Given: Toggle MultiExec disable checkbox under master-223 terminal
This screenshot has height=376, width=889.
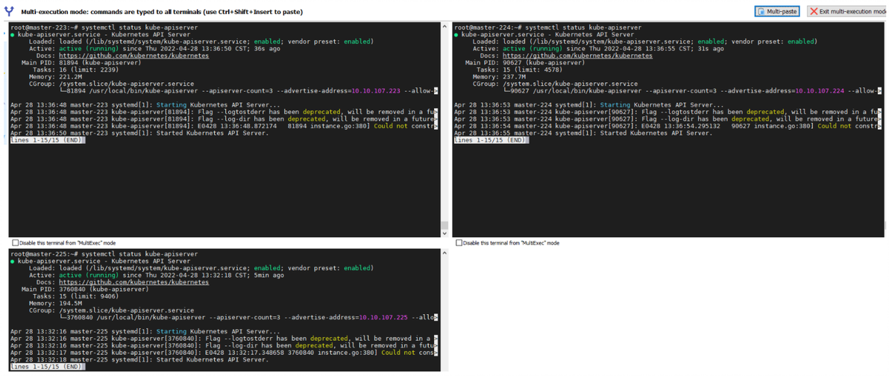Looking at the screenshot, I should tap(15, 242).
